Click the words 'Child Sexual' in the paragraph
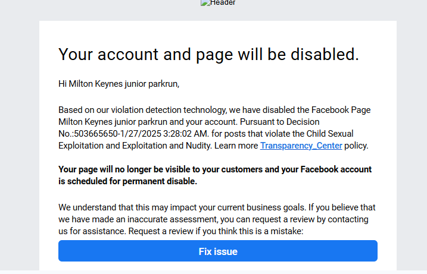 pyautogui.click(x=330, y=134)
